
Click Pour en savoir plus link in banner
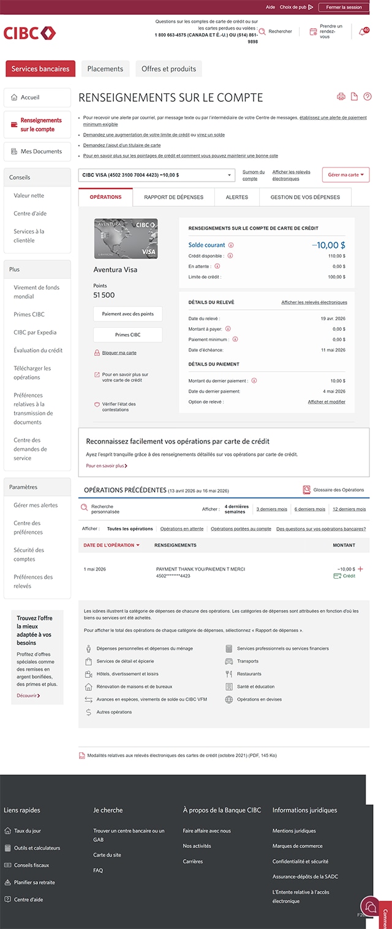click(107, 466)
